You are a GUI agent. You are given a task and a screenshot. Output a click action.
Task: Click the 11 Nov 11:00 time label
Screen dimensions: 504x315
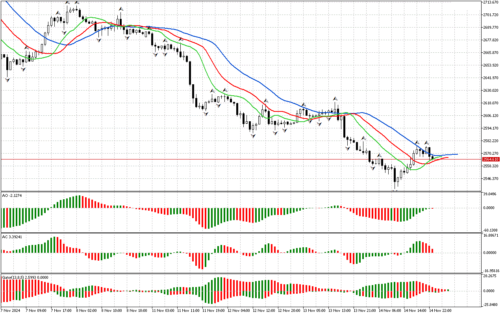click(188, 311)
